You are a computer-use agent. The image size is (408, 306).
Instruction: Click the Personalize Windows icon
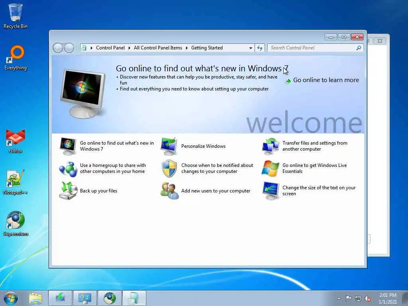pyautogui.click(x=169, y=146)
